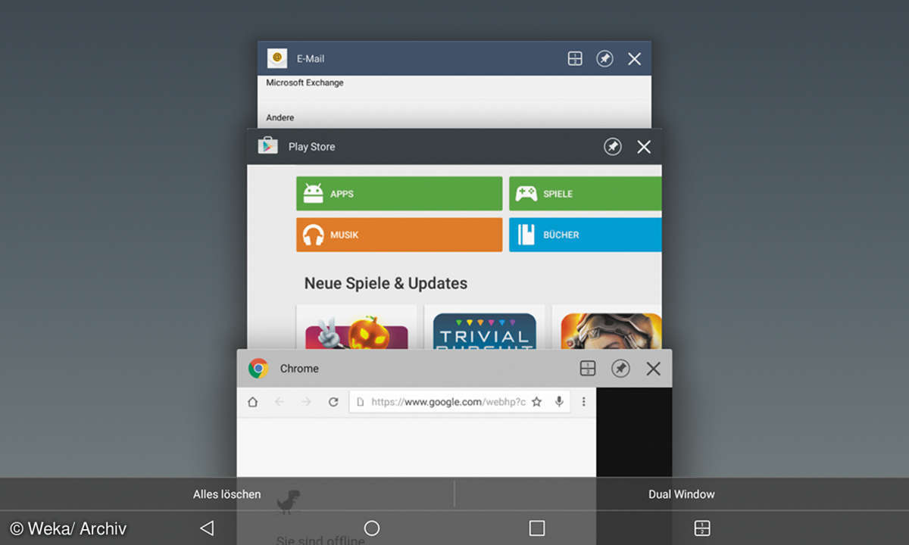Open E-Mail card in dual window mode
The height and width of the screenshot is (545, 909).
(575, 58)
